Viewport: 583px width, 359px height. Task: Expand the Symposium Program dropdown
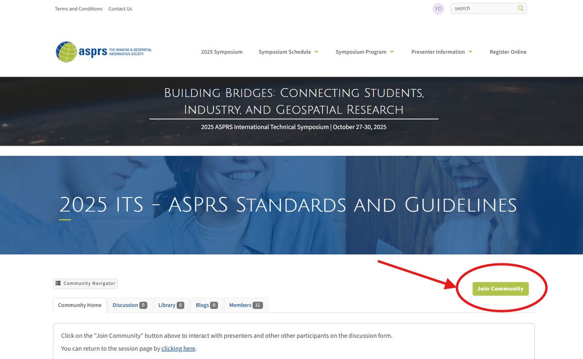tap(365, 51)
